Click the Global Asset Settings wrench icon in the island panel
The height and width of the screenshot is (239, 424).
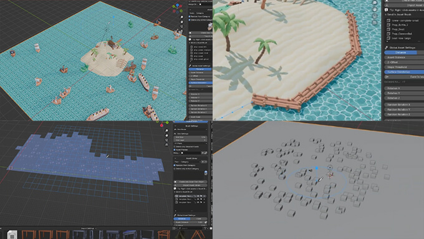tap(387, 47)
